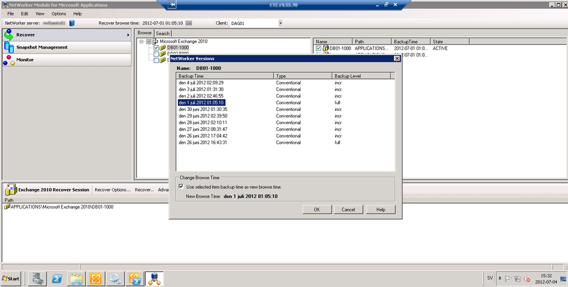The image size is (568, 287).
Task: Click the action center flag tray icon
Action: tap(508, 279)
